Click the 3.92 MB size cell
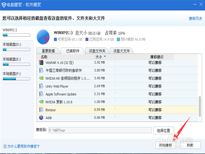The width and height of the screenshot is (205, 154). (x=99, y=63)
